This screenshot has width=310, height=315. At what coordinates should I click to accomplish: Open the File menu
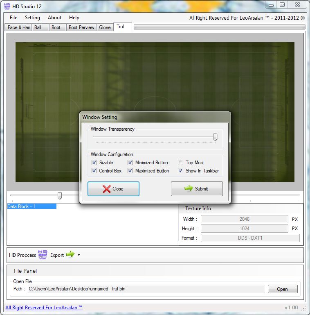pyautogui.click(x=13, y=18)
